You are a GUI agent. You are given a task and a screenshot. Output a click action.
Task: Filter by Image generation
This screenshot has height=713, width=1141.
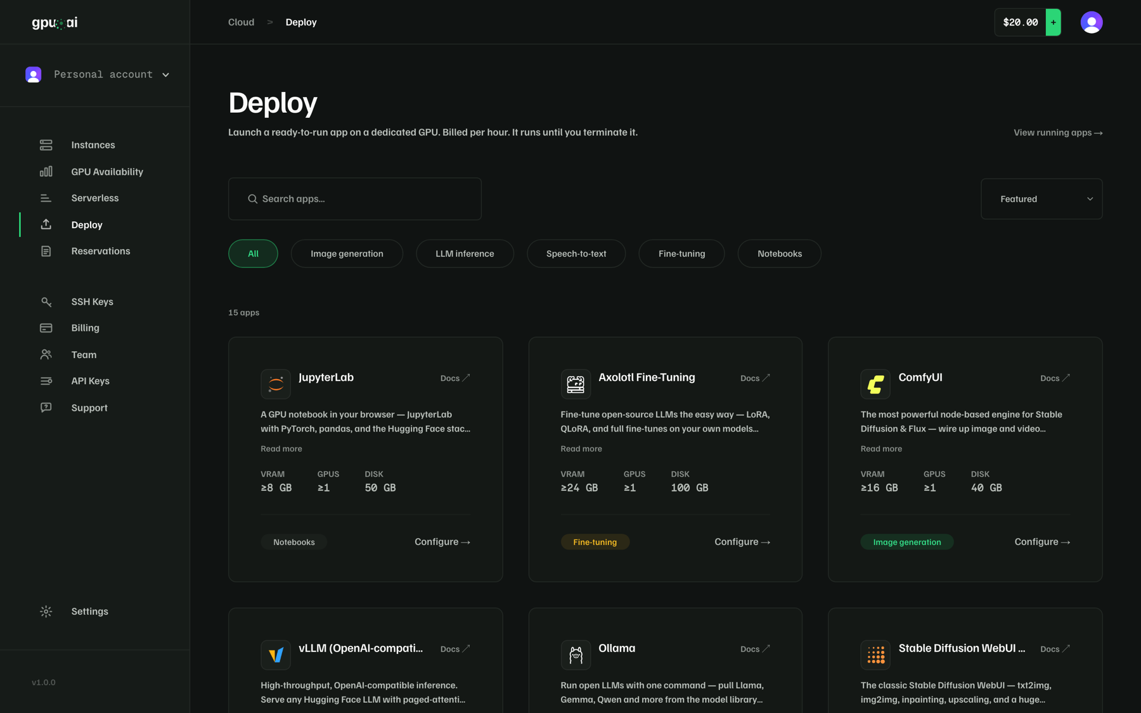click(347, 254)
